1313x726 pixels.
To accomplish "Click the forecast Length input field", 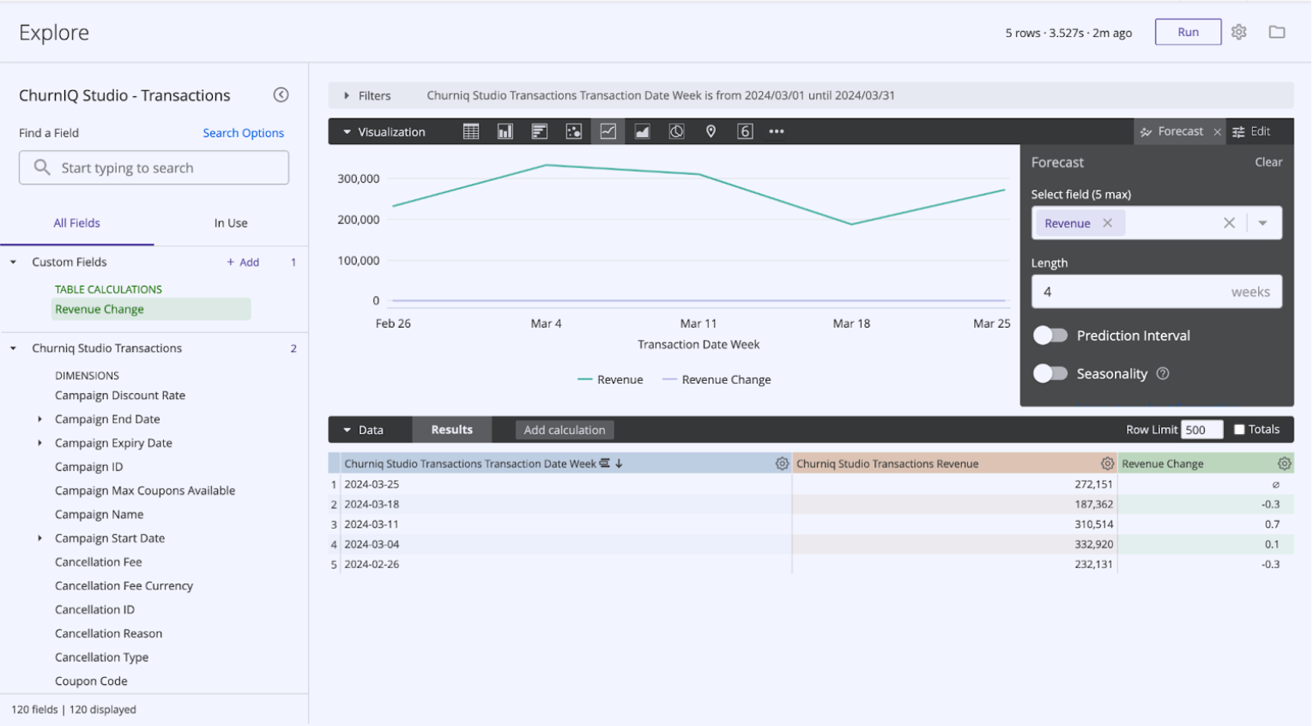I will 1157,292.
